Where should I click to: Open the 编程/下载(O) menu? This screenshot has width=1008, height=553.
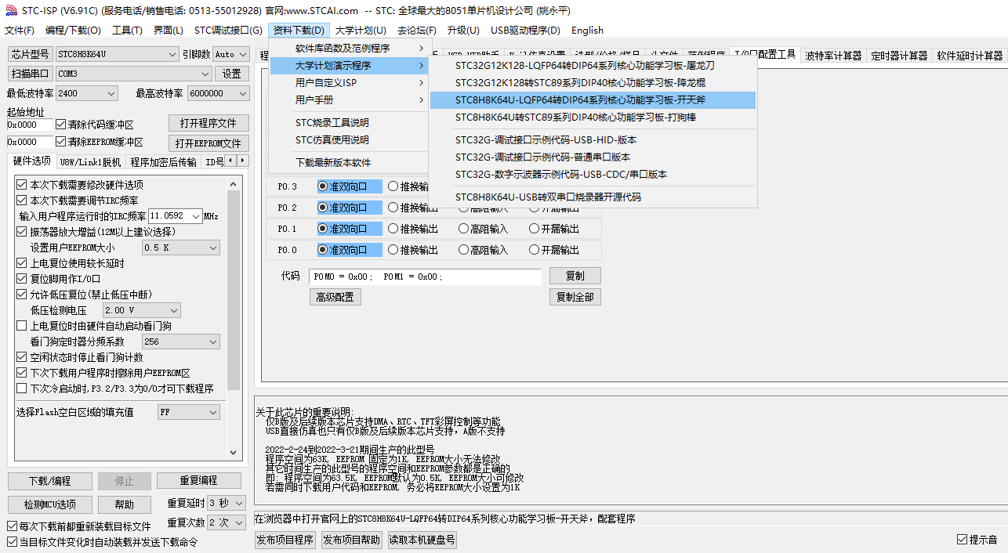pos(73,31)
